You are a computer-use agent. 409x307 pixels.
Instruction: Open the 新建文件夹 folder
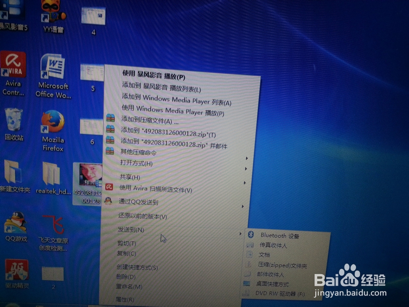coord(14,176)
